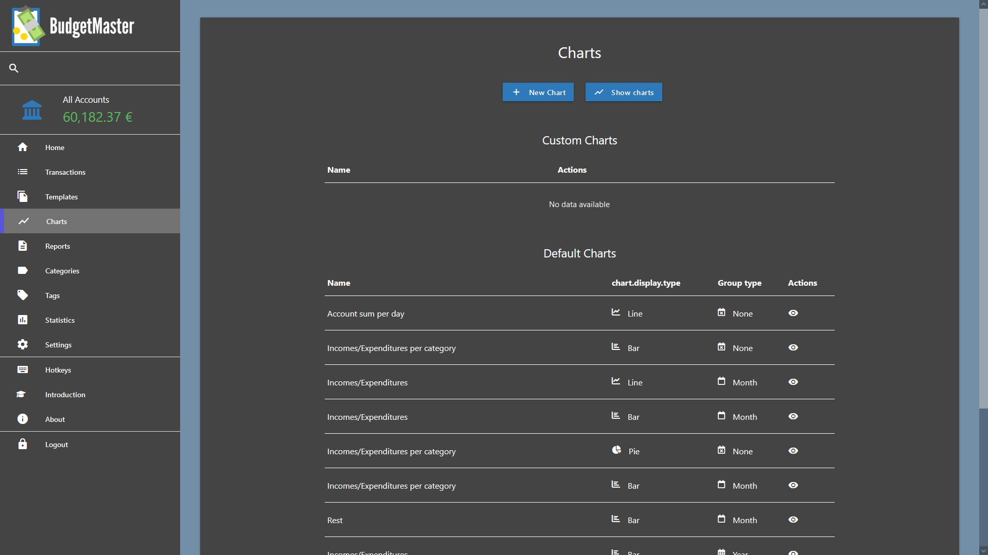Viewport: 988px width, 555px height.
Task: Click the bank building account icon
Action: click(x=32, y=109)
